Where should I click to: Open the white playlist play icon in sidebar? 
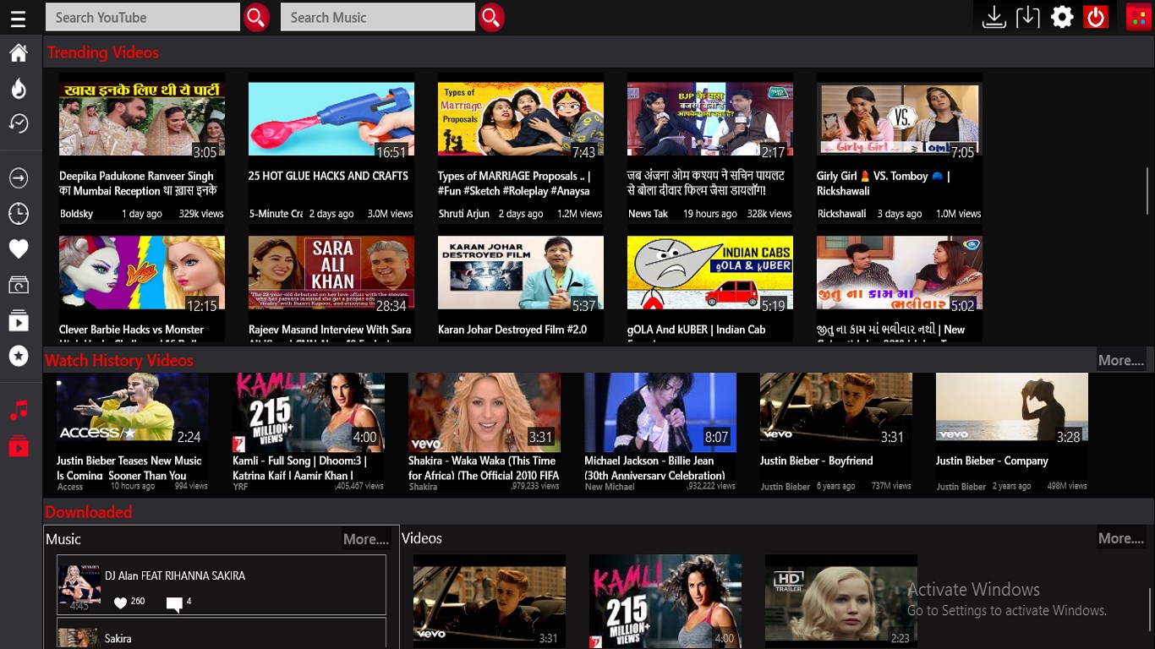(x=19, y=321)
